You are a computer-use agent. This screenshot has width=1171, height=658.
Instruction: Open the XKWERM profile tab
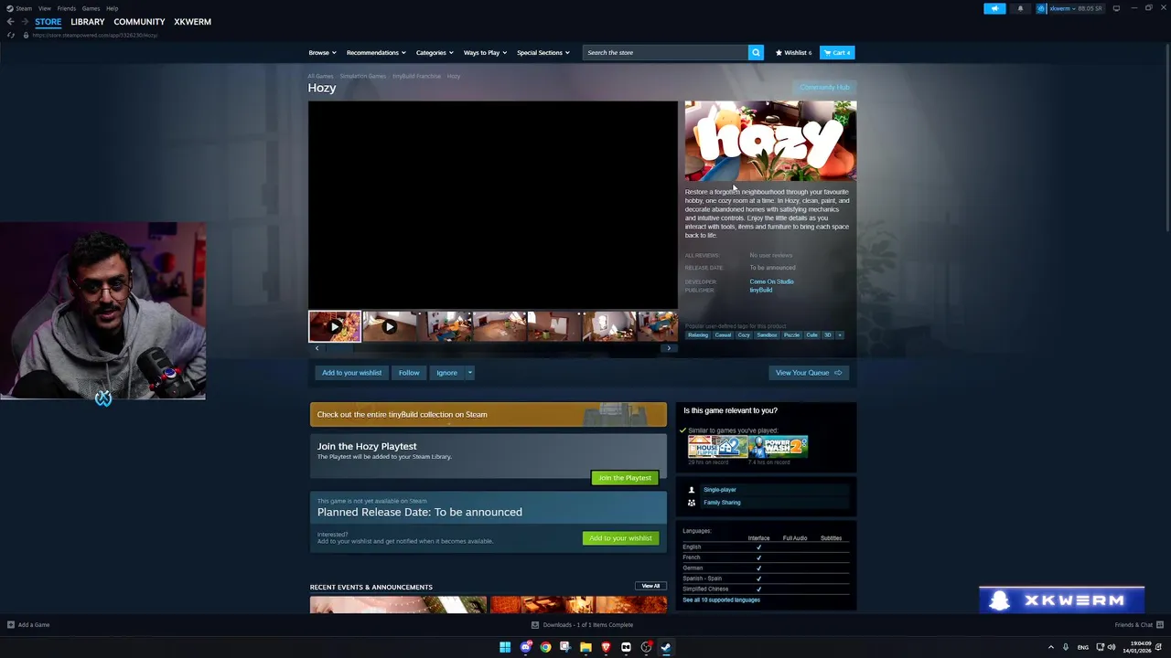(192, 22)
